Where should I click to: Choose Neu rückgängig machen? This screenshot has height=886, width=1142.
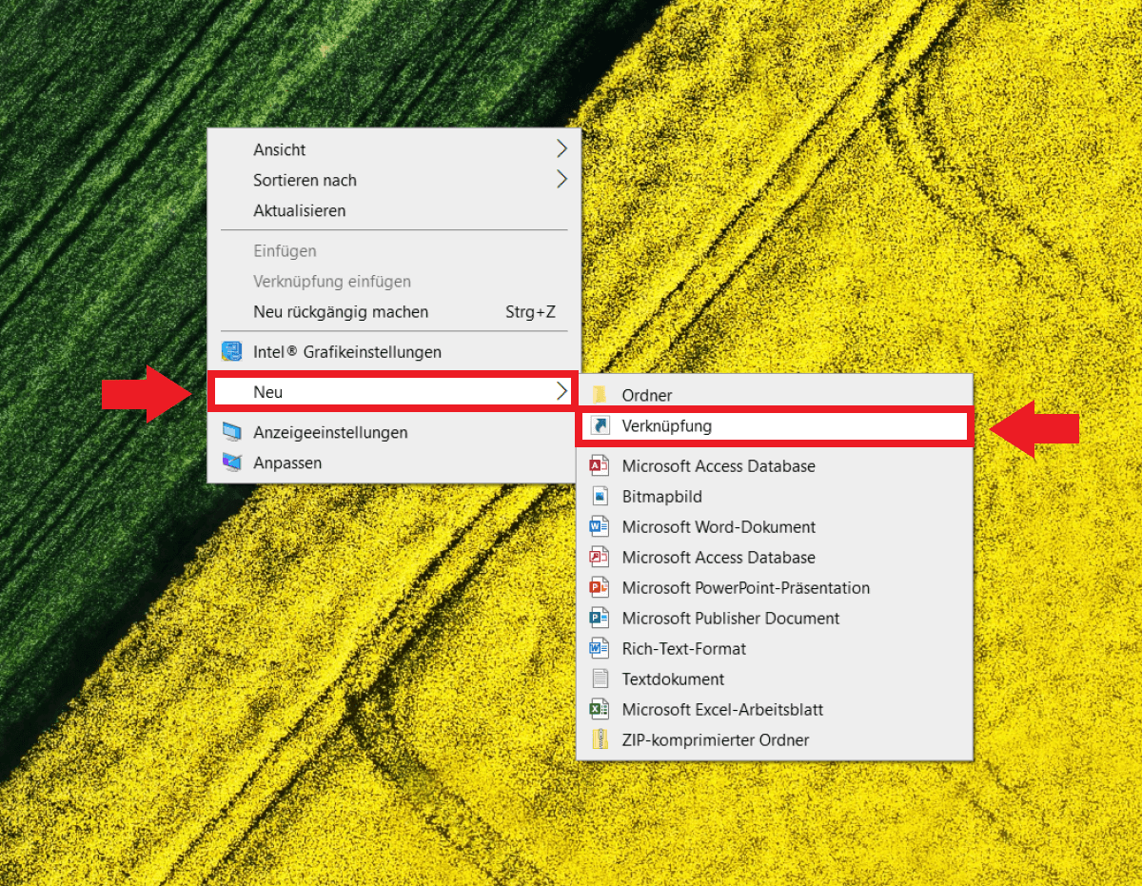(x=341, y=312)
